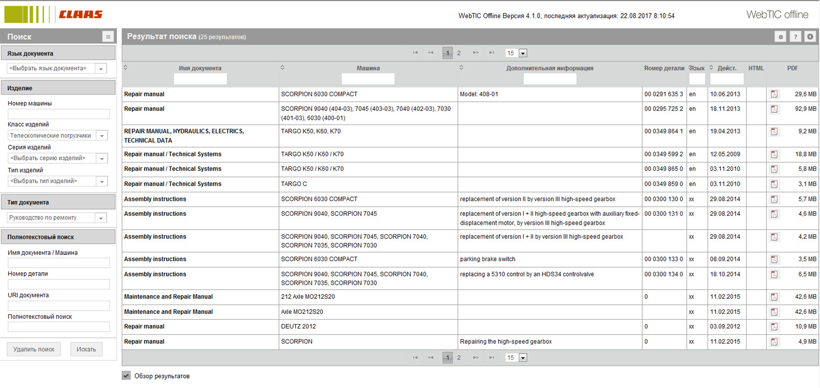
Task: Sort results by Дейст. date column
Action: click(x=711, y=68)
